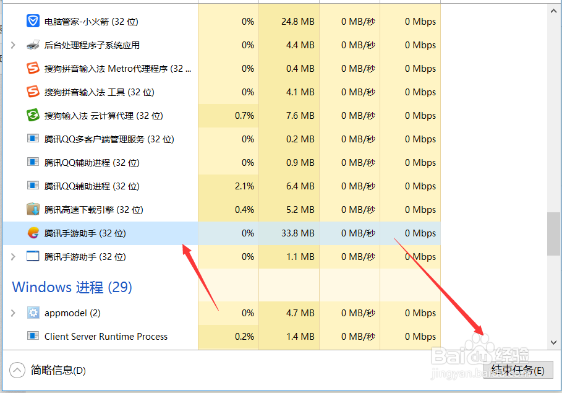Click the 4.7 MB memory cell of appmodel
The width and height of the screenshot is (562, 393).
289,313
